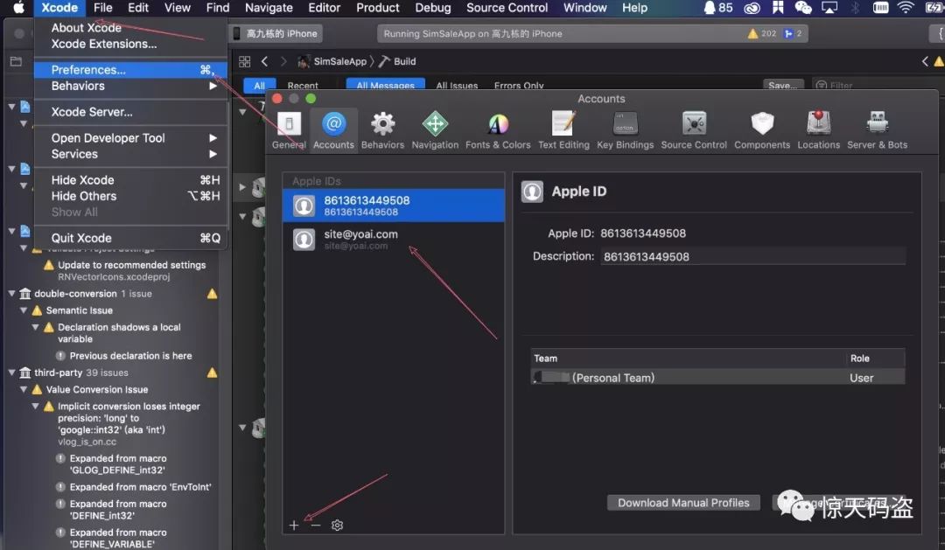The width and height of the screenshot is (945, 550).
Task: Open Source Control preferences icon
Action: pos(694,124)
